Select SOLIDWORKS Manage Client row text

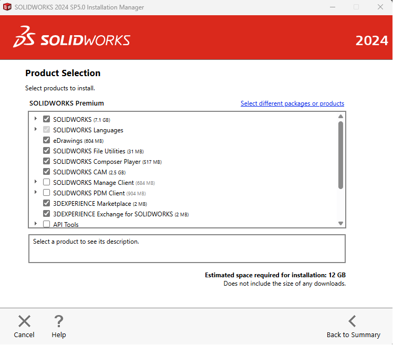[x=104, y=183]
